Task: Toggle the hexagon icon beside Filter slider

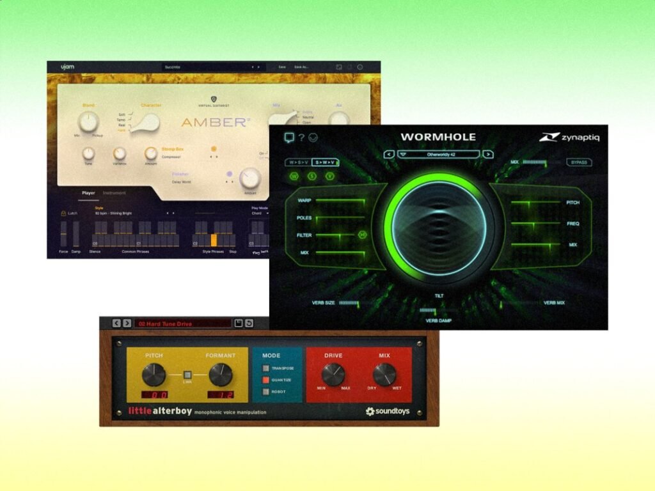Action: (362, 235)
